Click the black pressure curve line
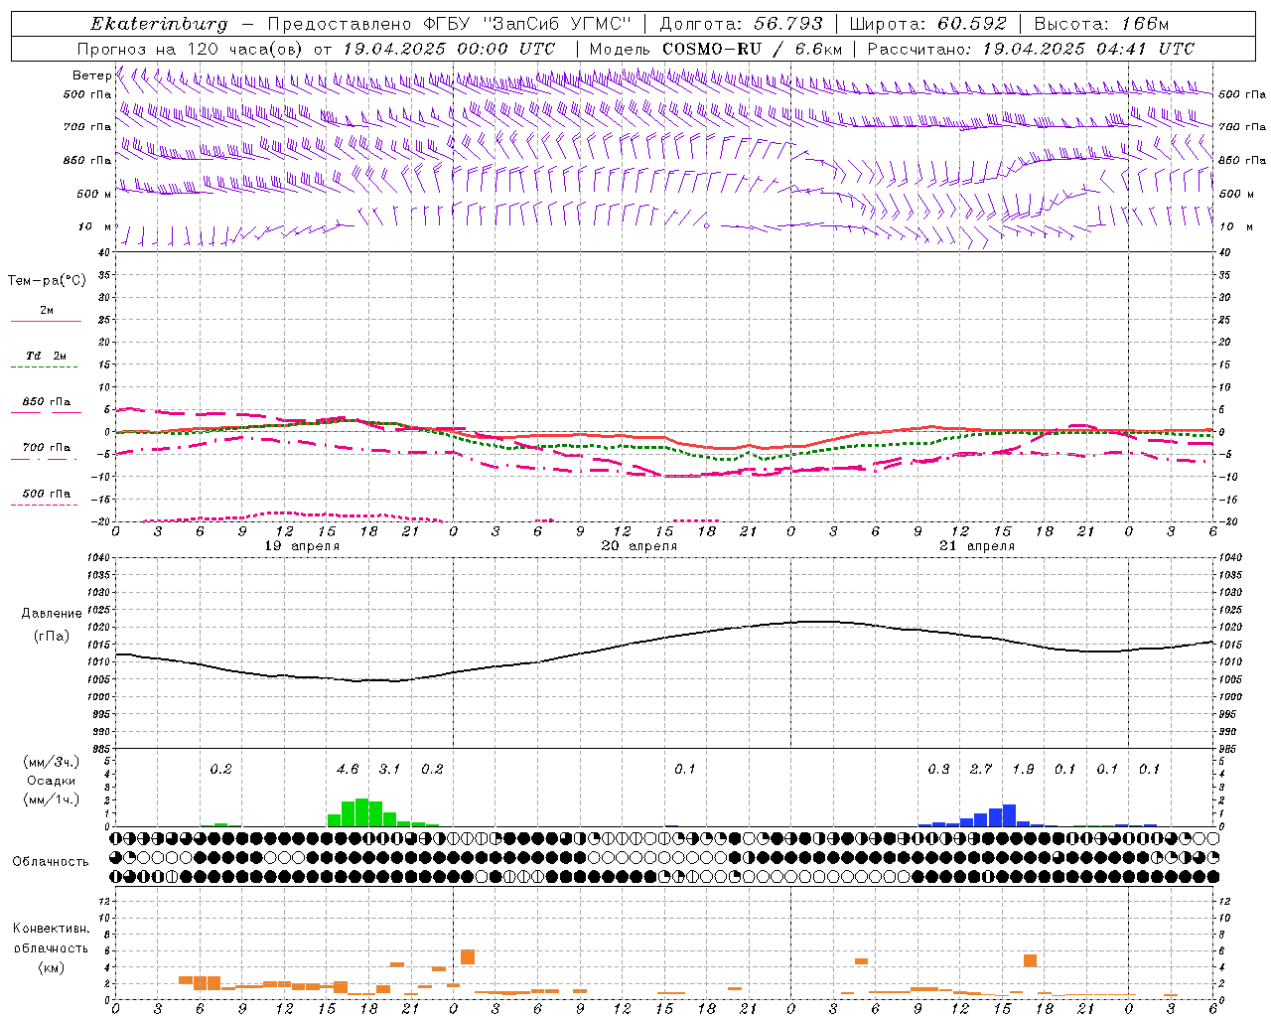Viewport: 1271px width, 1017px height. [665, 637]
